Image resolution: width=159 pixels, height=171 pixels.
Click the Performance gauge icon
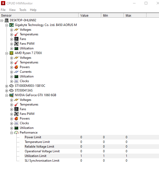16,133
